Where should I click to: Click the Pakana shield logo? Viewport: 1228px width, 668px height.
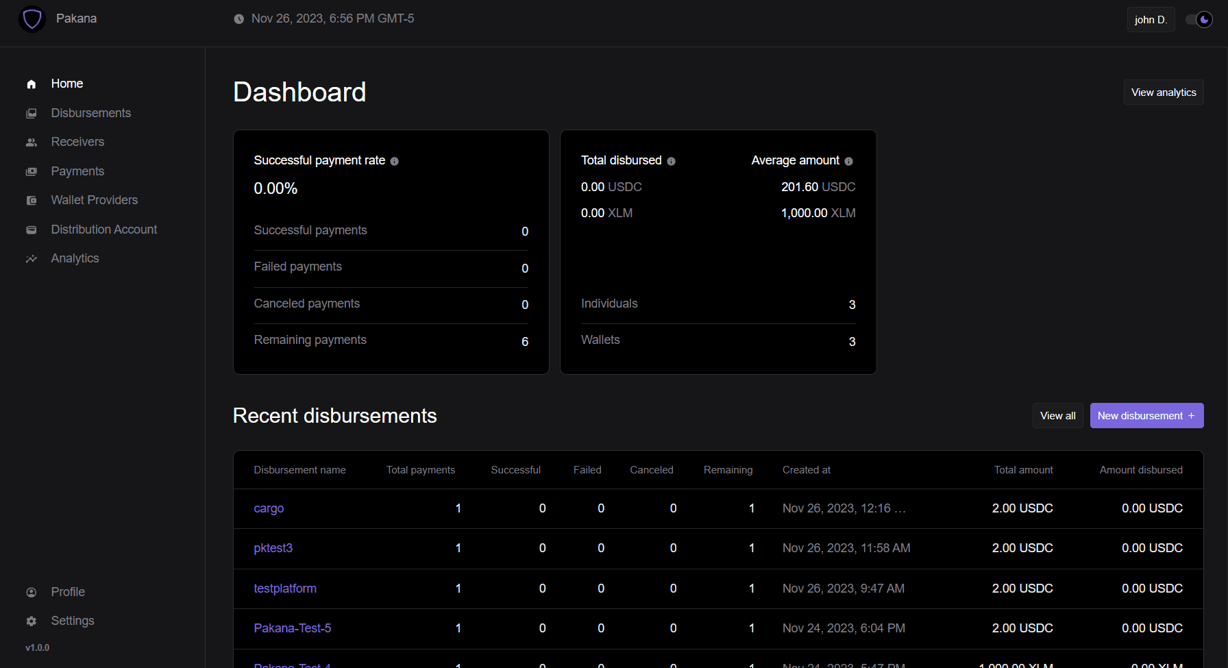32,19
